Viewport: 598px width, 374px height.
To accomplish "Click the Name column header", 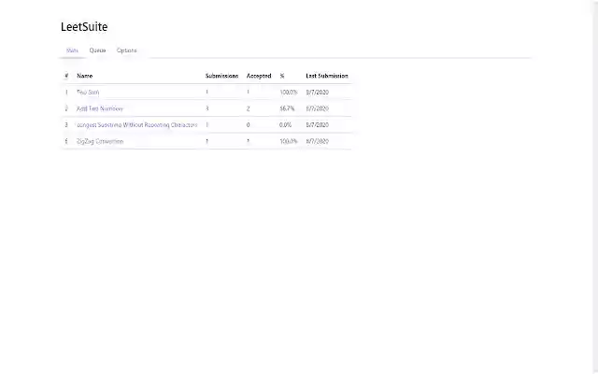I will pos(85,76).
